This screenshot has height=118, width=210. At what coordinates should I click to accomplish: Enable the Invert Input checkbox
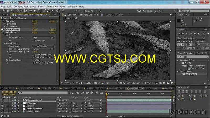(x=34, y=41)
